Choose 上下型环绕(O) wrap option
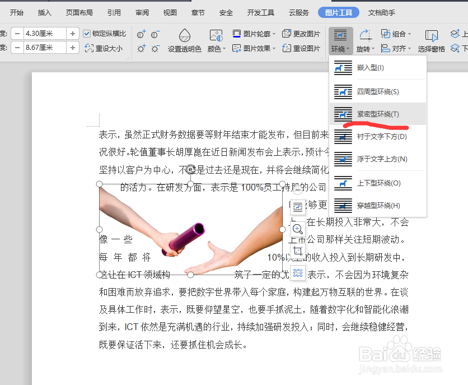The height and width of the screenshot is (385, 468). point(378,183)
